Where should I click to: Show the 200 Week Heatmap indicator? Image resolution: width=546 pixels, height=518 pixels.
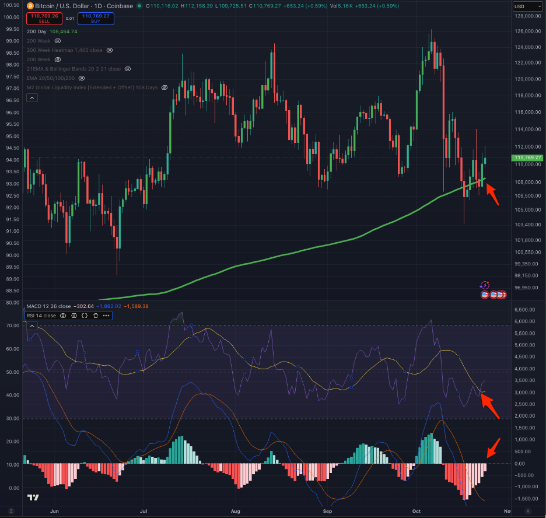109,50
